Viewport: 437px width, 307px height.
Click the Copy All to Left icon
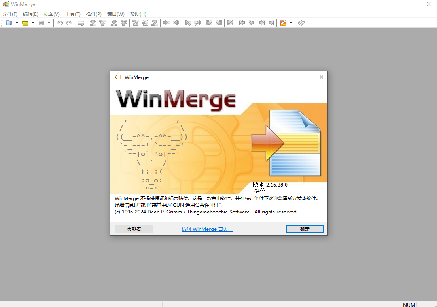pyautogui.click(x=219, y=23)
